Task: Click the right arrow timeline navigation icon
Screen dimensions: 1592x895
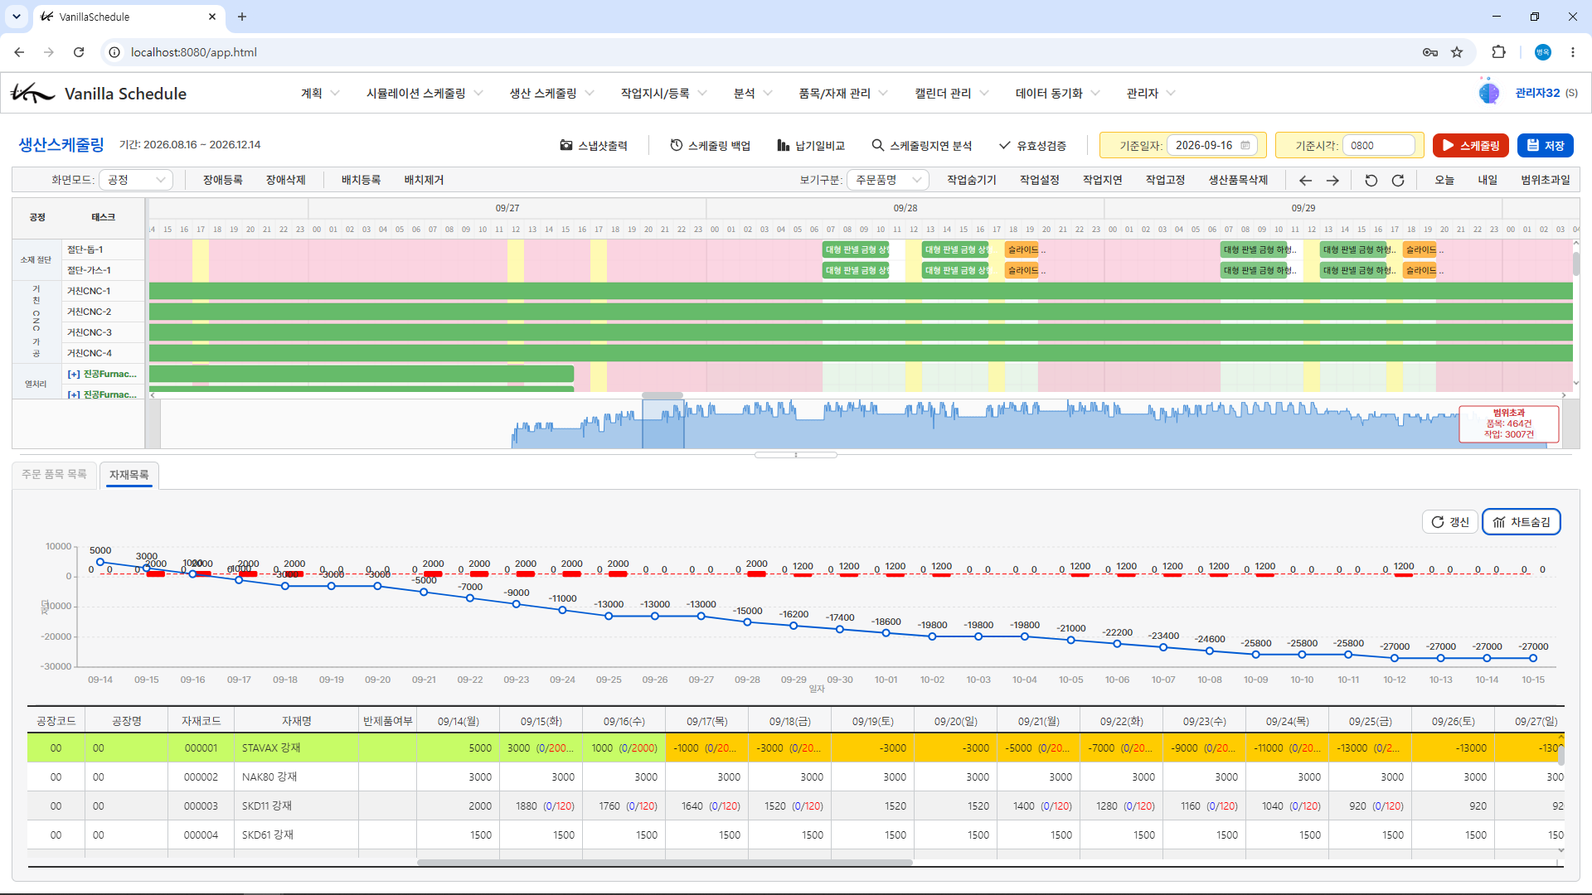Action: click(1332, 180)
